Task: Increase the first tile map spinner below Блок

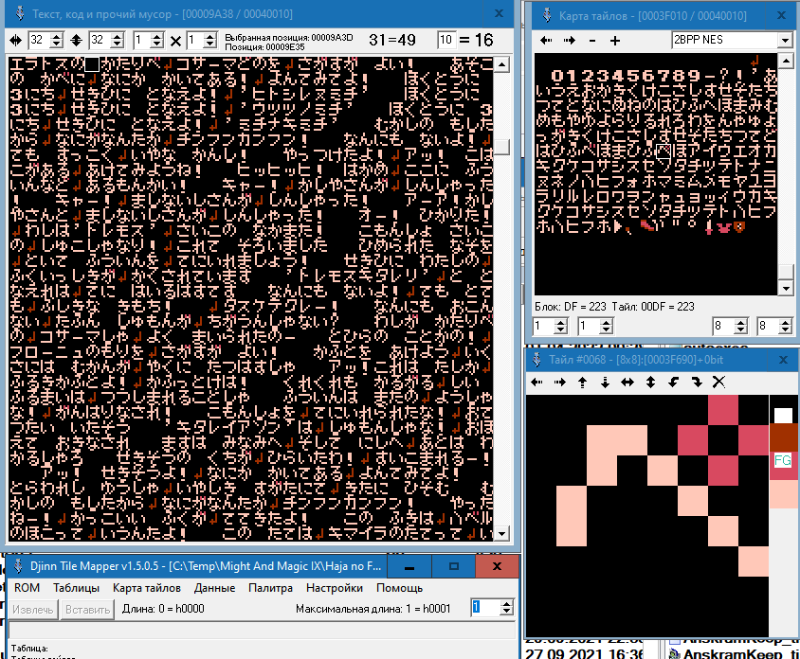Action: tap(560, 322)
